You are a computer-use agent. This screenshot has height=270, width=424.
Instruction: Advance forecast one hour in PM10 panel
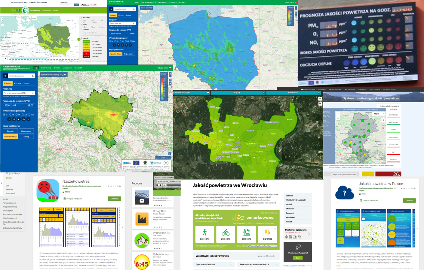tap(23, 119)
